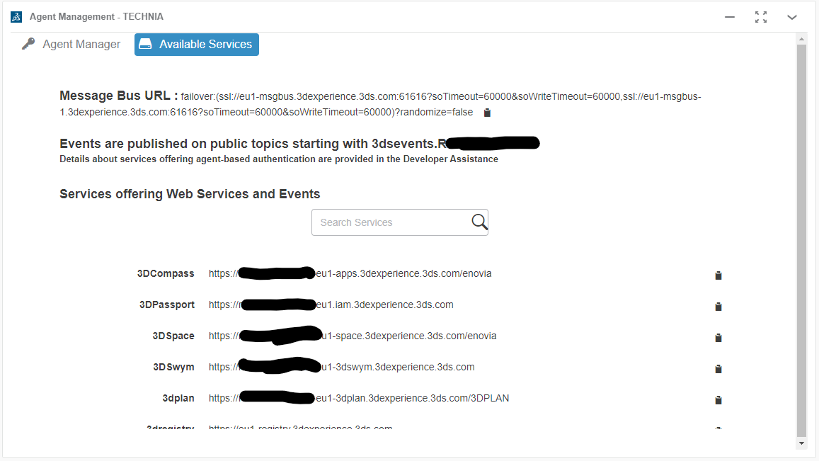Copy the 3DCompass service URL

click(718, 275)
